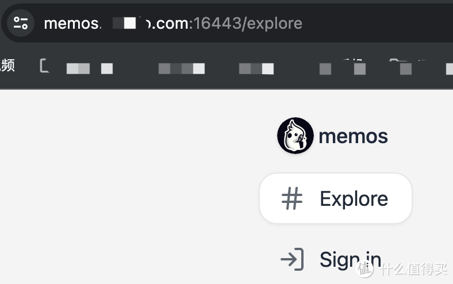Open the bookmark folder icon in bookmarks bar
Viewport: 453px width, 284px height.
(x=44, y=66)
